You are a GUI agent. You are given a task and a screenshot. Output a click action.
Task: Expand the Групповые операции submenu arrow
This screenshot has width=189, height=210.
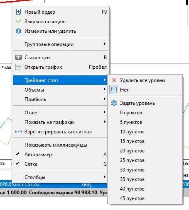click(x=105, y=44)
